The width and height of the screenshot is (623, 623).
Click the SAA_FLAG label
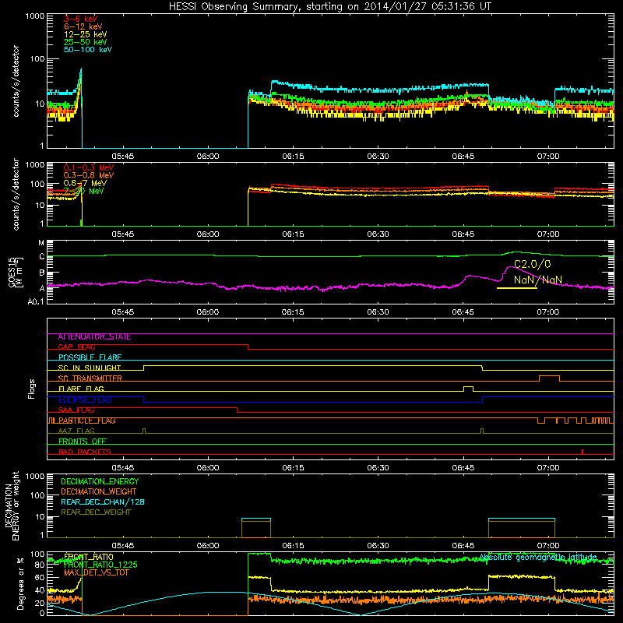pyautogui.click(x=76, y=410)
